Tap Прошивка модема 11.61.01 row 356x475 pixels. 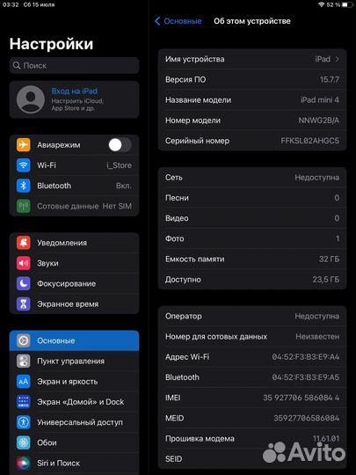coord(252,438)
